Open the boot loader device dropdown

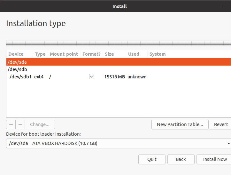(x=118, y=143)
